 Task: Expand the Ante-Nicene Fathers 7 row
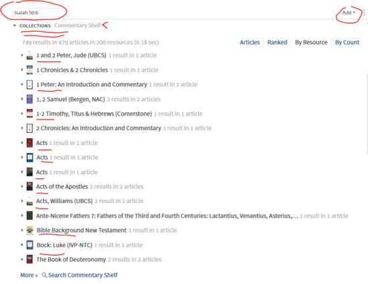[22, 216]
